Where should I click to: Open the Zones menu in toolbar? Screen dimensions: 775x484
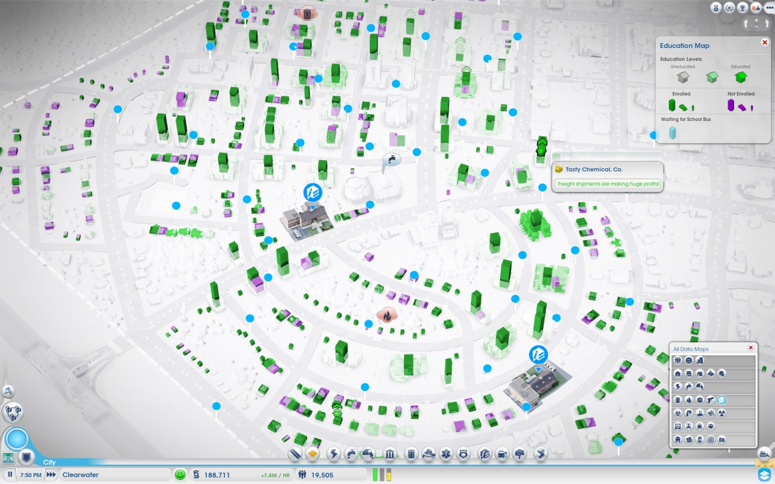click(x=313, y=454)
